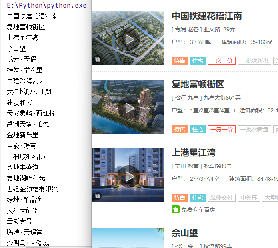Click address 淞军路89号

(218, 166)
